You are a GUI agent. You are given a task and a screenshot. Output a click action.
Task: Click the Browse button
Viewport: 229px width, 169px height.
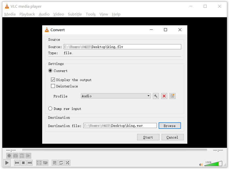[170, 126]
